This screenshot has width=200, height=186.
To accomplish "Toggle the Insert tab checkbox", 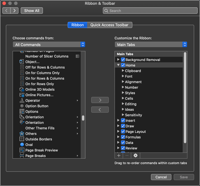I will point(123,121).
